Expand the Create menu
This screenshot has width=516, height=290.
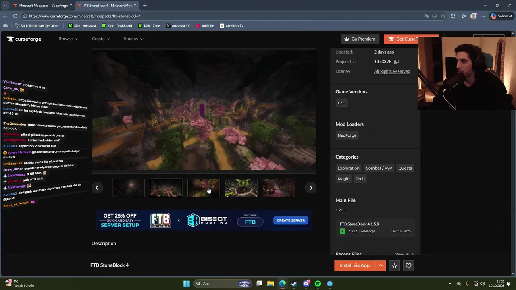pos(101,39)
